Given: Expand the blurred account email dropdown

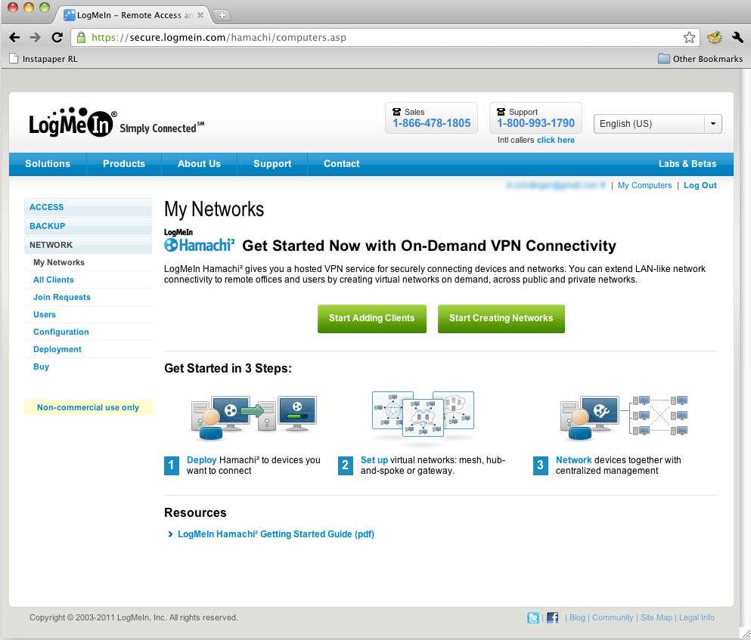Looking at the screenshot, I should 556,185.
